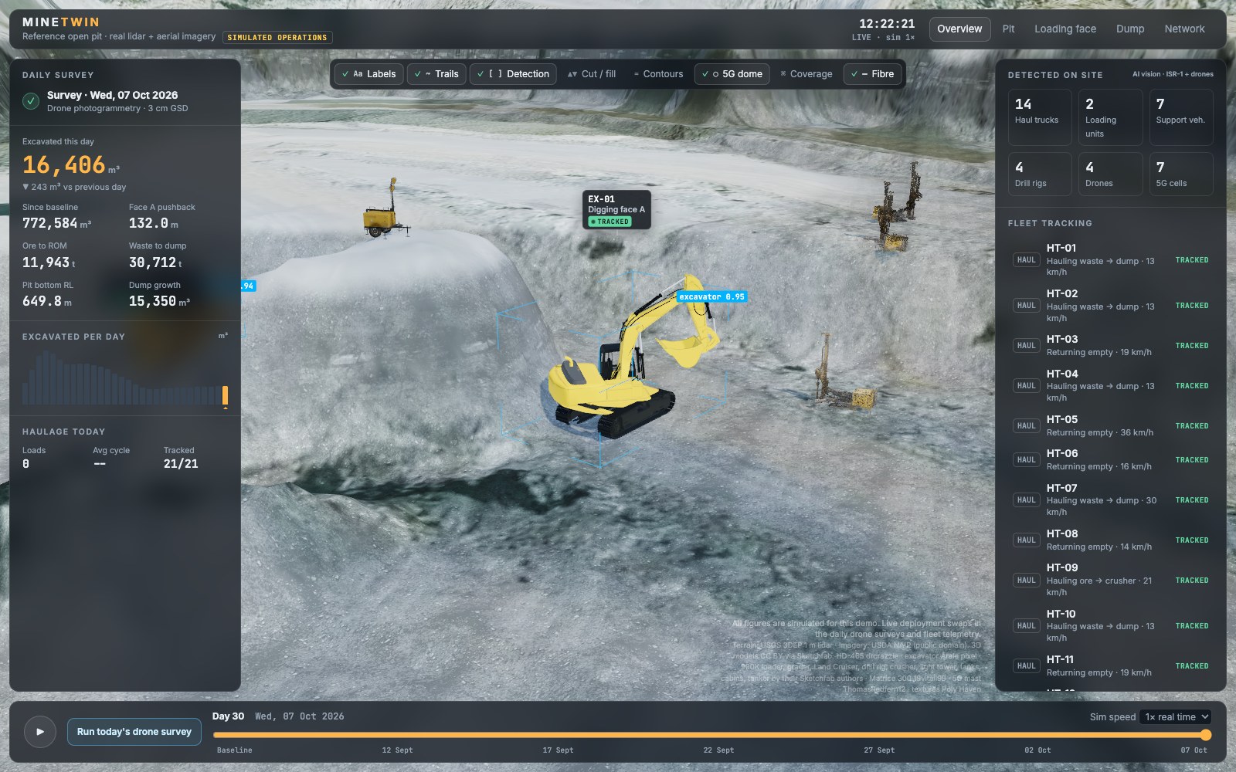Click the HAUL badge beside HT-09
Viewport: 1236px width, 772px height.
1026,581
